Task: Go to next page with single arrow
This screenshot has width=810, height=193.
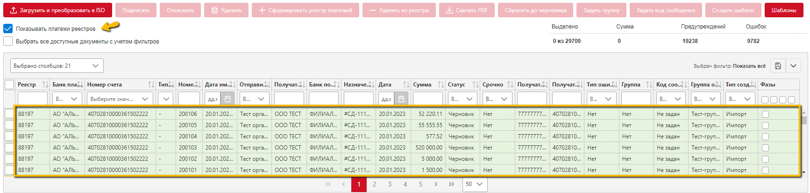Action: [436, 184]
